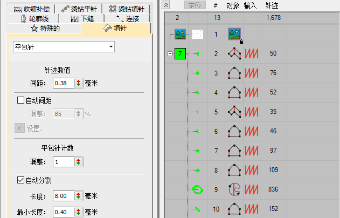Select the zigzag input icon in row 8
This screenshot has width=340, height=218.
click(252, 170)
